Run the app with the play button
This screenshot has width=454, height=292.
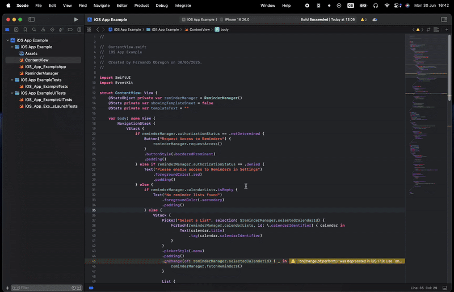(x=76, y=19)
